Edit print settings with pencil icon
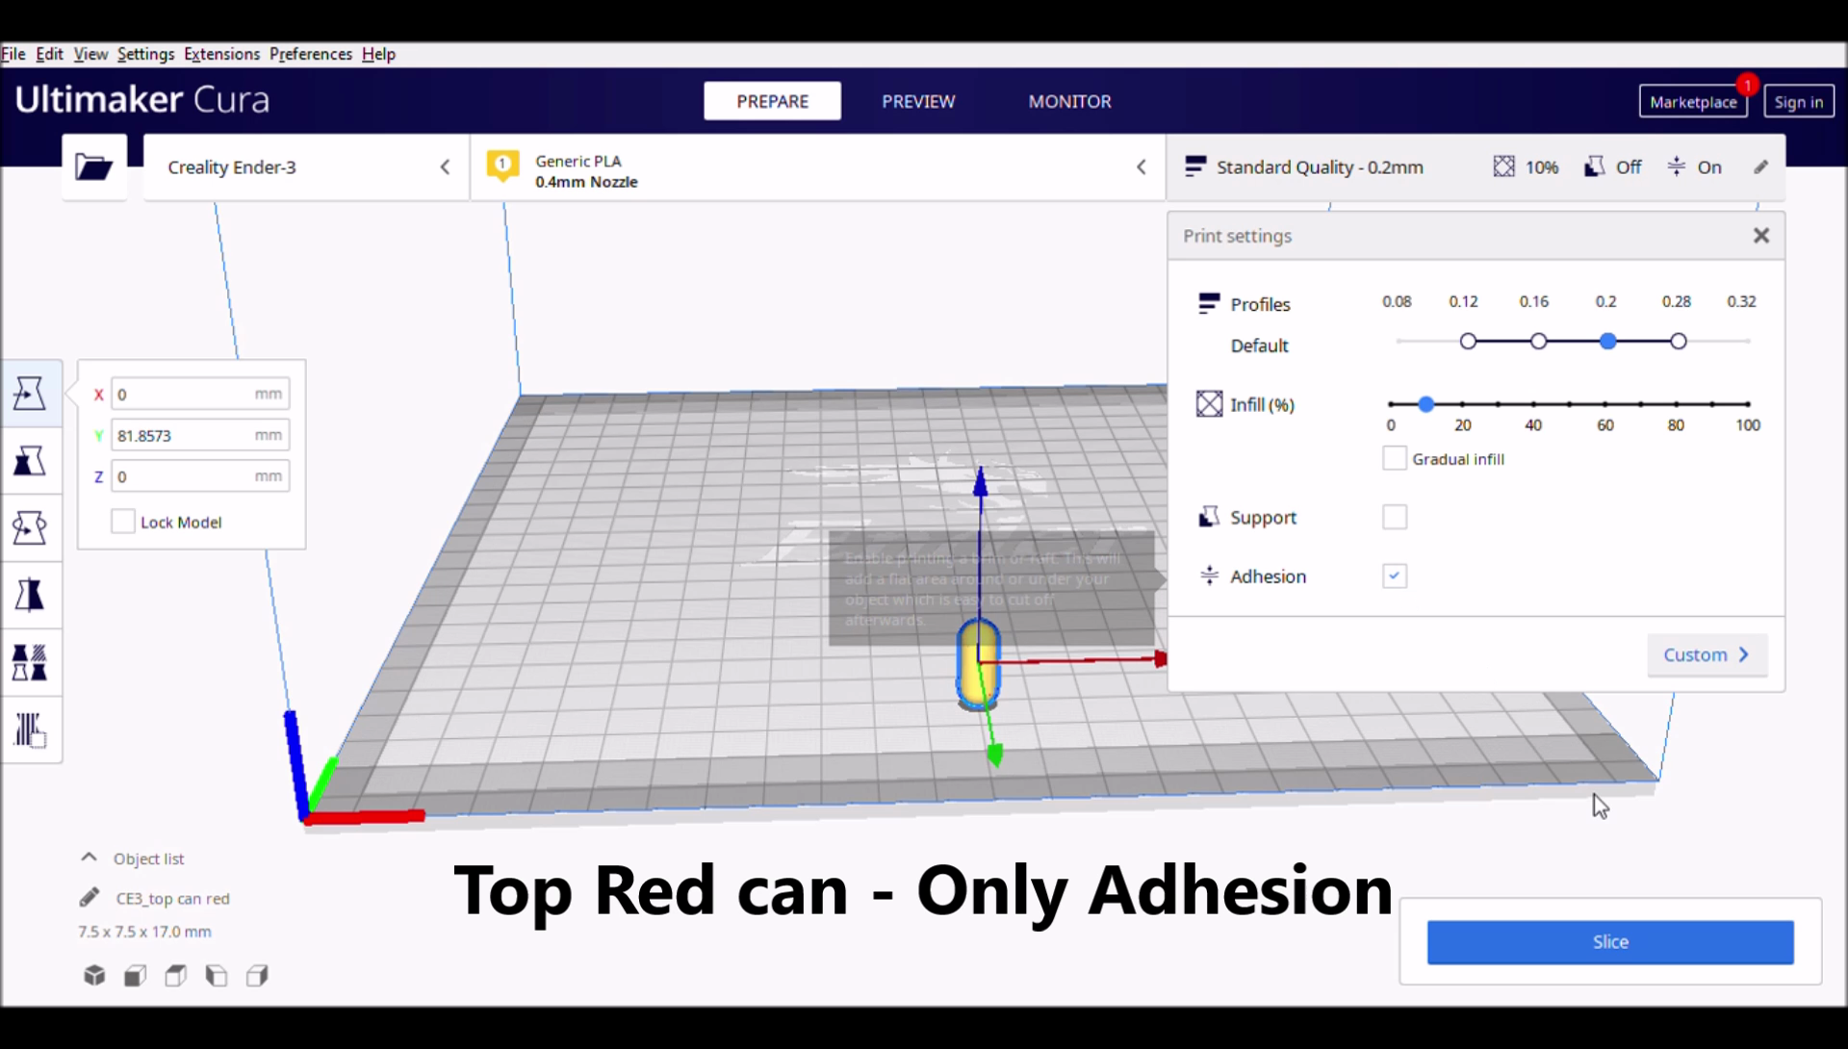 (x=1760, y=167)
